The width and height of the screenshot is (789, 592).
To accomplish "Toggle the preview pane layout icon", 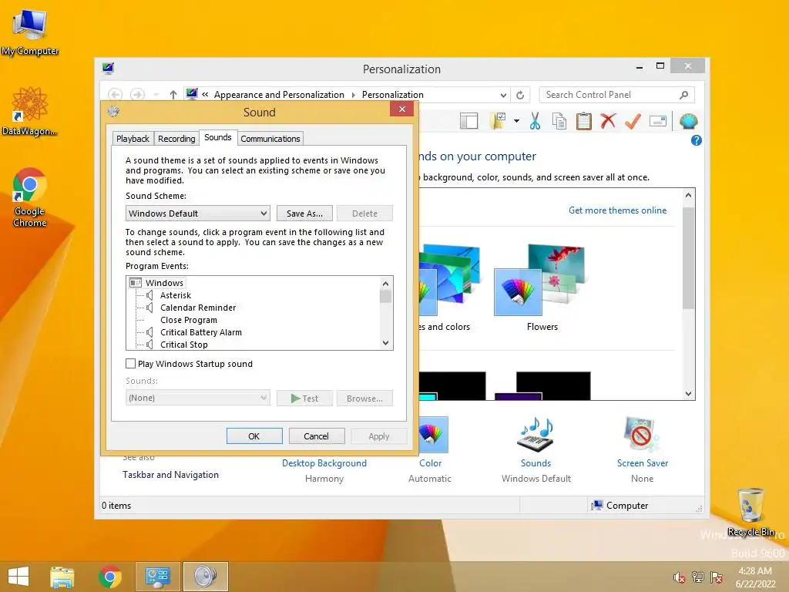I will [x=469, y=121].
